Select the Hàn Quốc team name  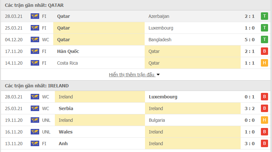[x=68, y=51]
